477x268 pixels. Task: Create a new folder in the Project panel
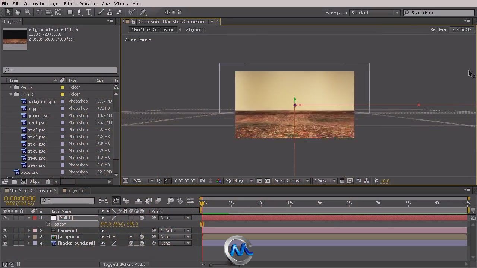(x=14, y=182)
